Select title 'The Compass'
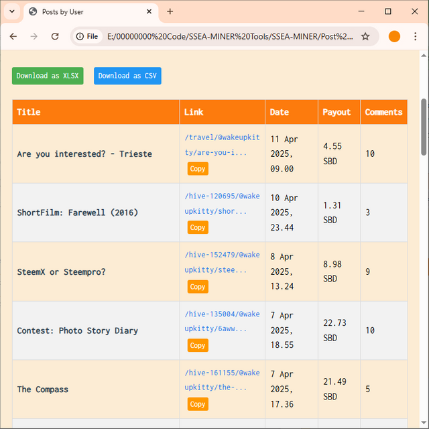Image resolution: width=429 pixels, height=429 pixels. [43, 389]
